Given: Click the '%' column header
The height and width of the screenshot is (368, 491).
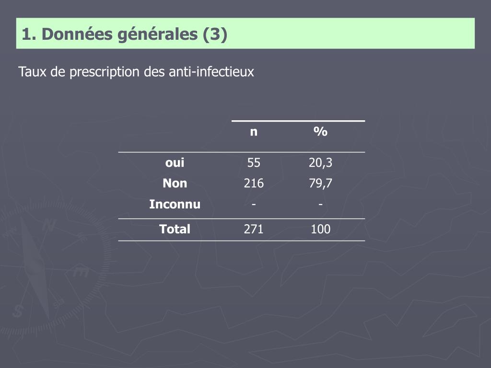Looking at the screenshot, I should pyautogui.click(x=320, y=131).
